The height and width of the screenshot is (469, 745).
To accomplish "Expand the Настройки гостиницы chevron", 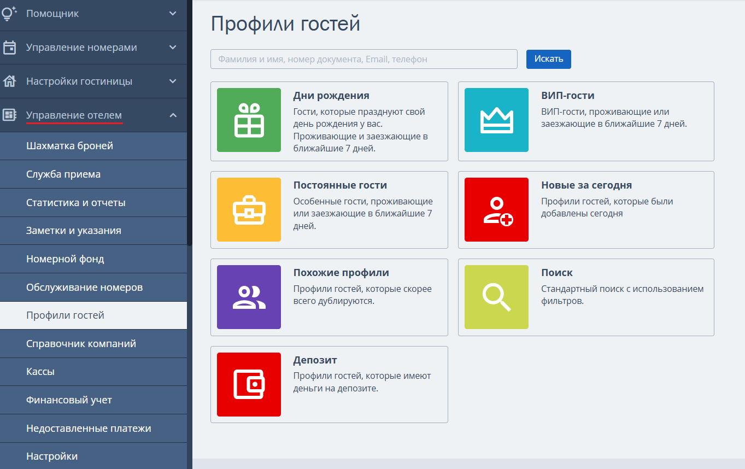I will [173, 81].
